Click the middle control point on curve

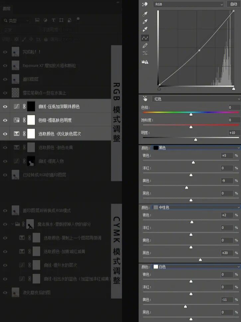[199, 50]
